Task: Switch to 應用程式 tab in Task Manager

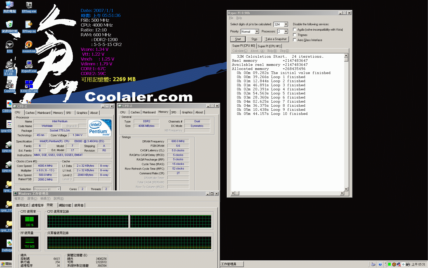Action: [x=22, y=205]
